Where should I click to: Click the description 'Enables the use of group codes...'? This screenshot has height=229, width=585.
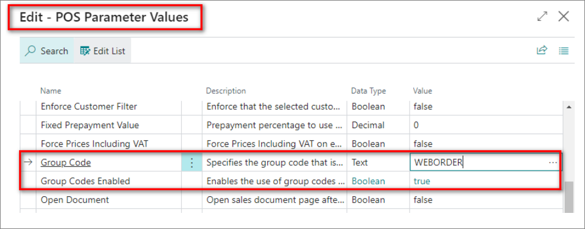pyautogui.click(x=276, y=181)
